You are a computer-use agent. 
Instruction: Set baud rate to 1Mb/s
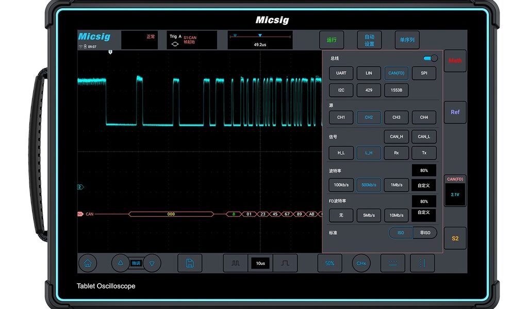click(x=397, y=185)
